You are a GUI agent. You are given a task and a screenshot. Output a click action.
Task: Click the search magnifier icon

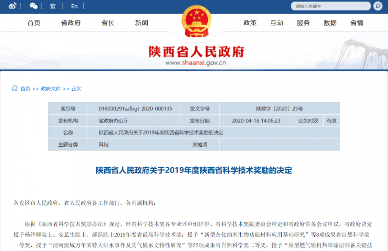pyautogui.click(x=378, y=6)
